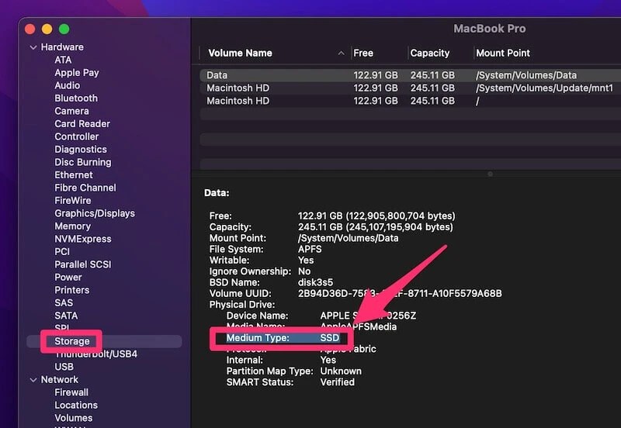Close the window with red button
621x428 pixels.
[30, 29]
